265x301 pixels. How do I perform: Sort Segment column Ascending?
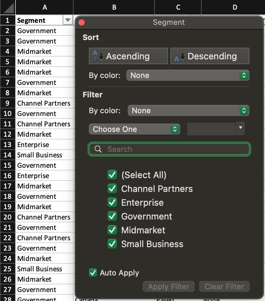point(128,56)
